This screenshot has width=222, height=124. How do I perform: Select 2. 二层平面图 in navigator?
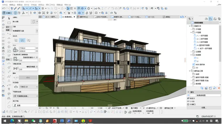click(202, 39)
